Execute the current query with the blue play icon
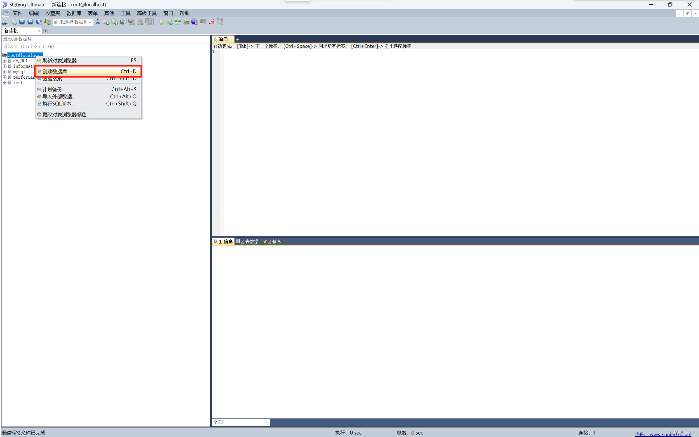The image size is (699, 437). pos(22,22)
